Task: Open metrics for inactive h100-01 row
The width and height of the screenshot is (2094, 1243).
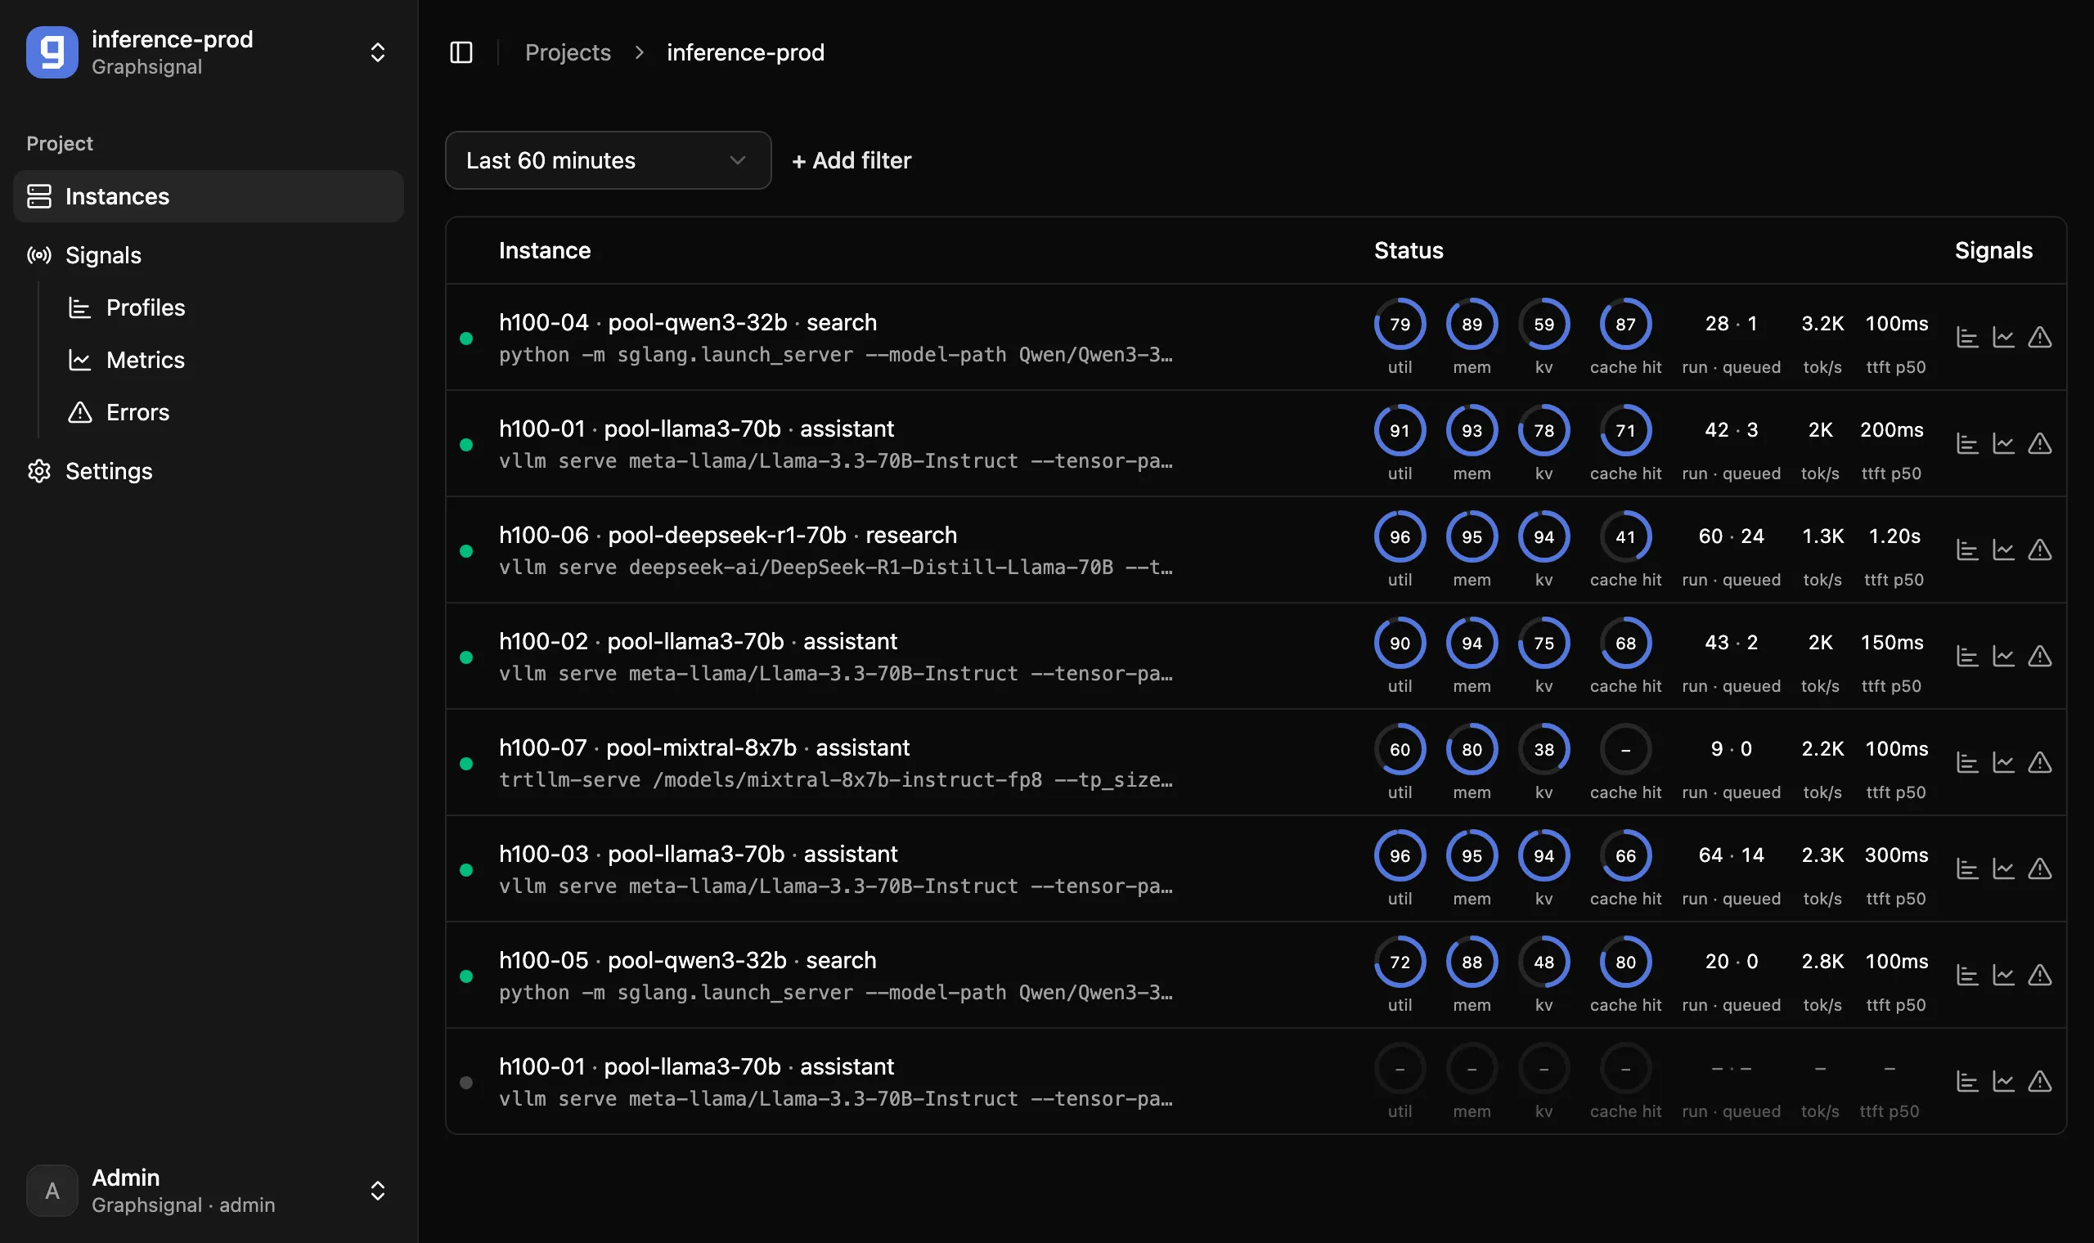Action: point(2002,1081)
